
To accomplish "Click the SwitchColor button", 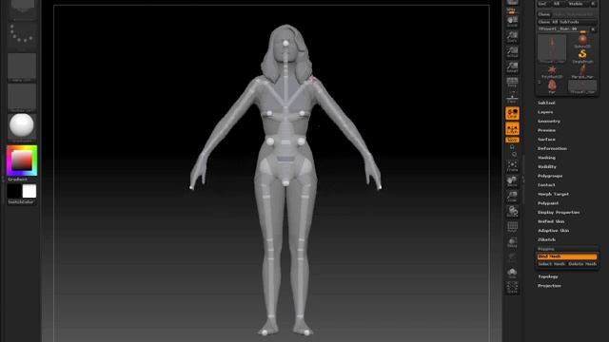I will coord(21,202).
